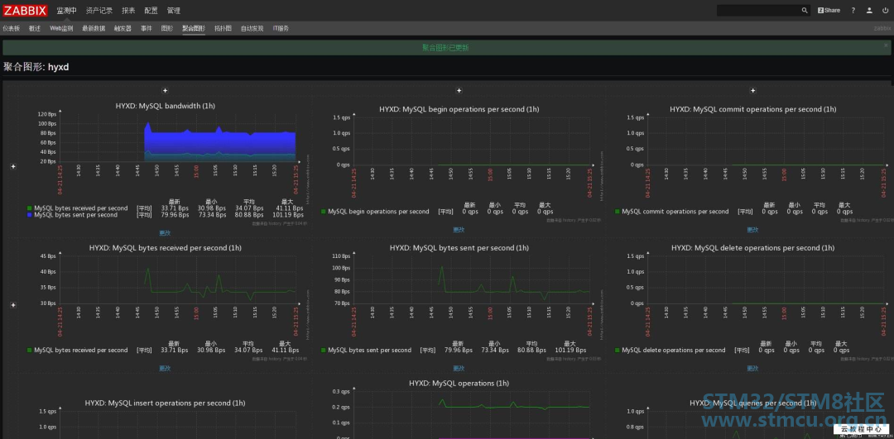Click plus icon above MySQL bandwidth graph
The image size is (894, 439).
(165, 91)
